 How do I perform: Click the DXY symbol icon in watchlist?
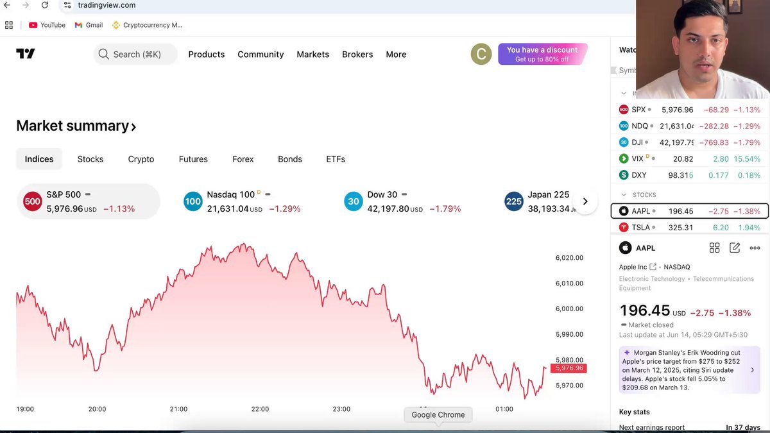(x=624, y=174)
